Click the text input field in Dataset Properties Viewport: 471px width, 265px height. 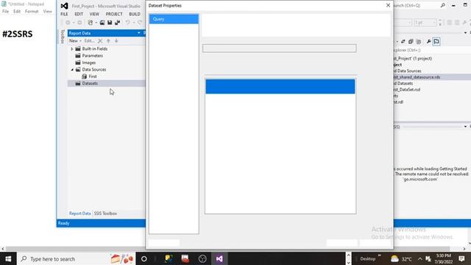280,49
